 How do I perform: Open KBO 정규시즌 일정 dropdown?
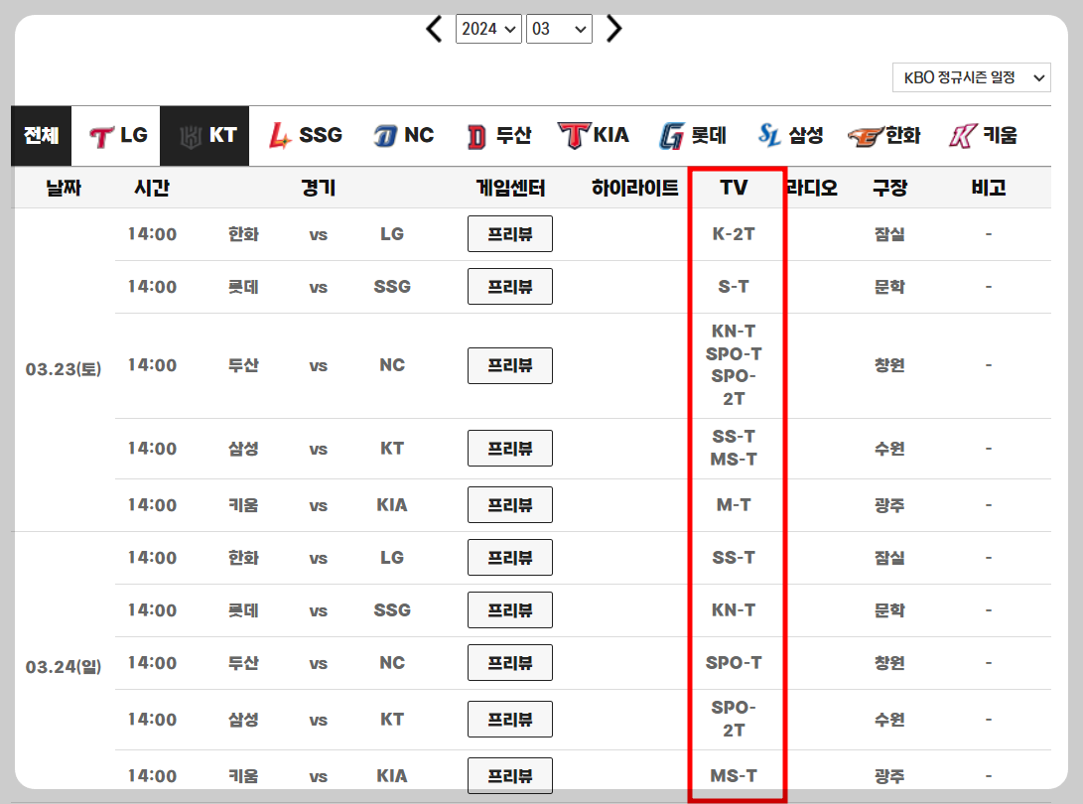point(971,77)
